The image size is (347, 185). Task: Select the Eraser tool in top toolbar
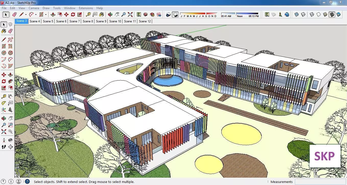coord(15,14)
